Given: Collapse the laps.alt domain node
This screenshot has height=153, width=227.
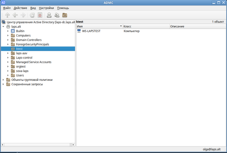Looking at the screenshot, I should click(x=3, y=26).
